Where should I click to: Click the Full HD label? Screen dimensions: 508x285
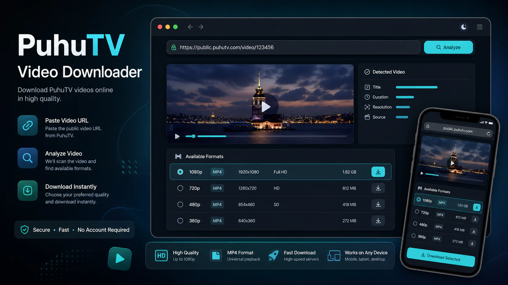point(280,172)
